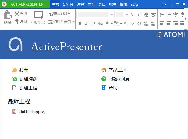
Task: Click the clear formatting eraser icon
Action: (x=146, y=15)
